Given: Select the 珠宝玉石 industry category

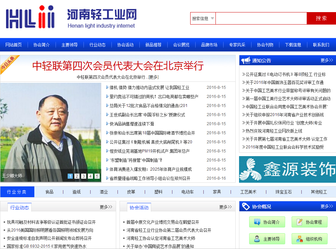Looking at the screenshot, I should coord(283,192).
